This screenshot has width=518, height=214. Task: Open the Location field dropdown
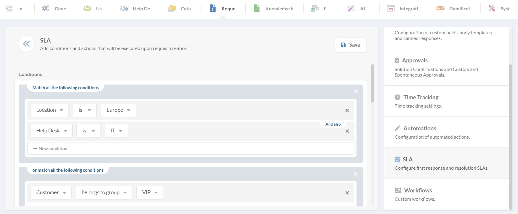tap(49, 110)
